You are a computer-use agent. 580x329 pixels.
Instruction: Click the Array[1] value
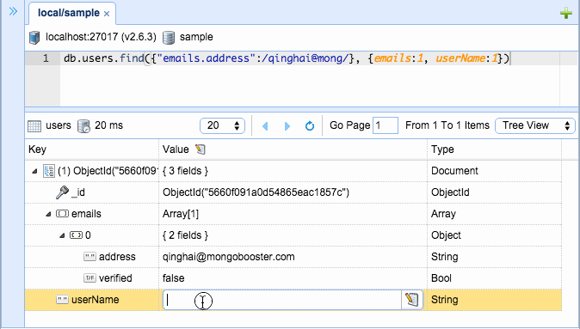click(x=181, y=214)
